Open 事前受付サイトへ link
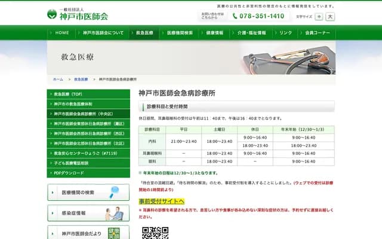The width and height of the screenshot is (382, 239). 161,201
